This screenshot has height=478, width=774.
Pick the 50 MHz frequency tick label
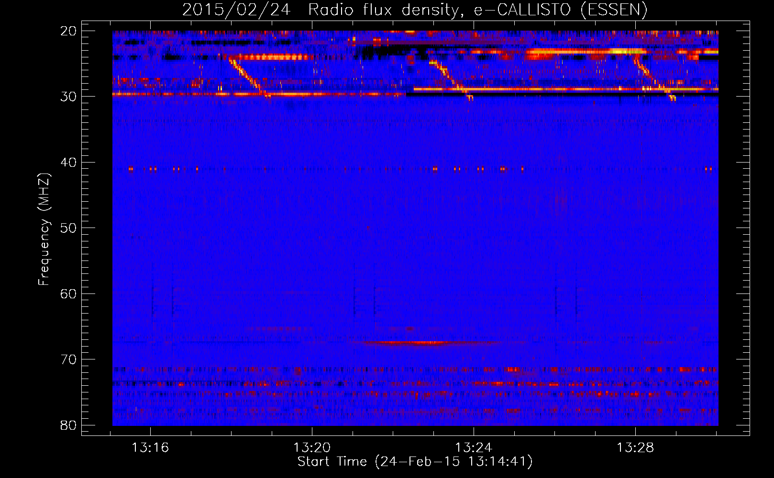click(x=69, y=228)
